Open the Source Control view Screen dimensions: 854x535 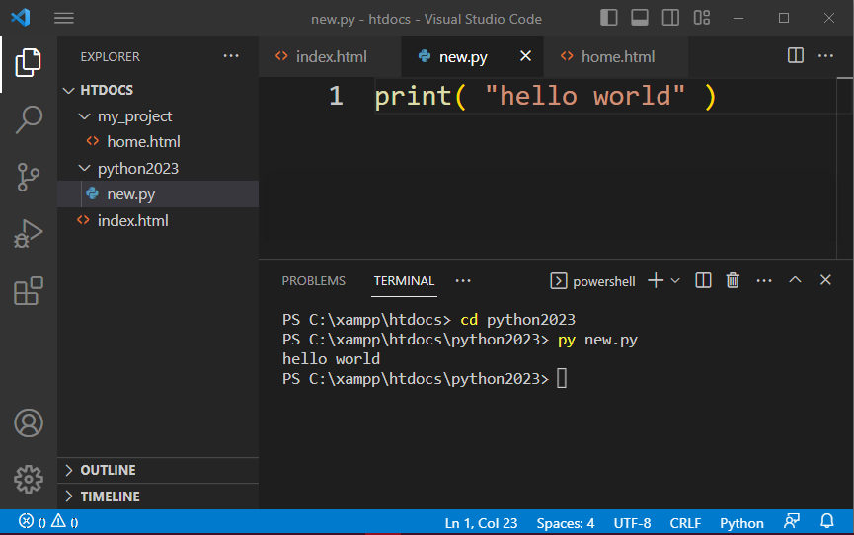29,177
